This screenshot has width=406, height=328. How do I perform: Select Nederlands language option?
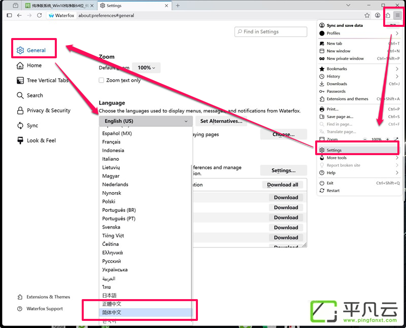pos(146,185)
